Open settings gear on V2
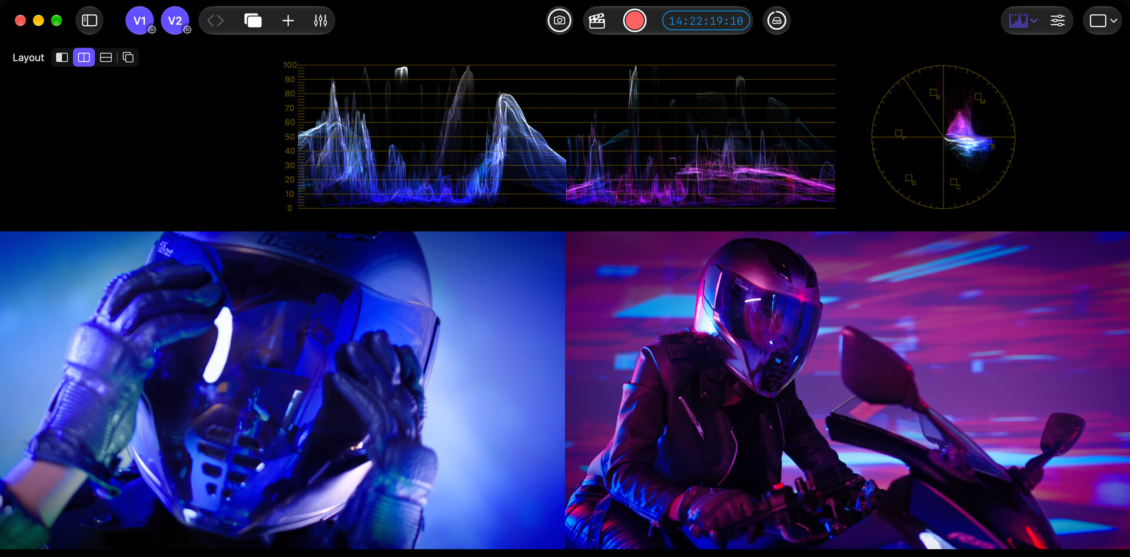This screenshot has width=1130, height=557. click(x=187, y=30)
